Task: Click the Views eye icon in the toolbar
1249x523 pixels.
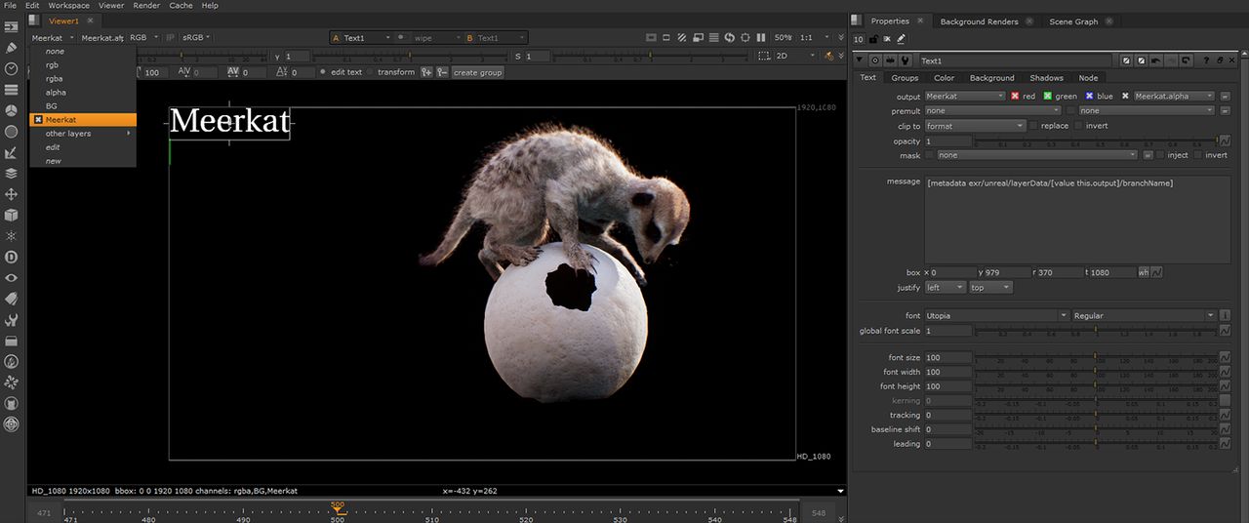Action: point(12,278)
